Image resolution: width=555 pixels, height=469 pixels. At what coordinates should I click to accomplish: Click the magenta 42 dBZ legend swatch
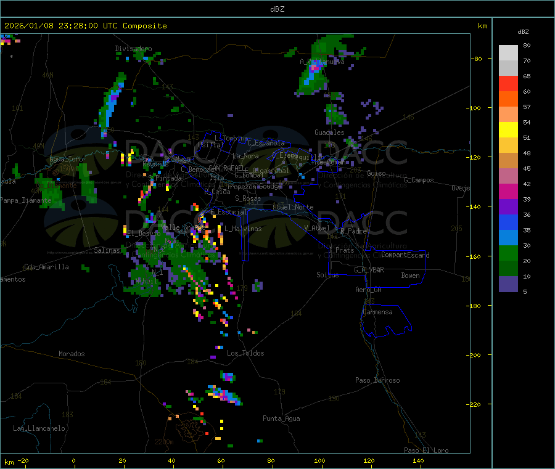(508, 191)
